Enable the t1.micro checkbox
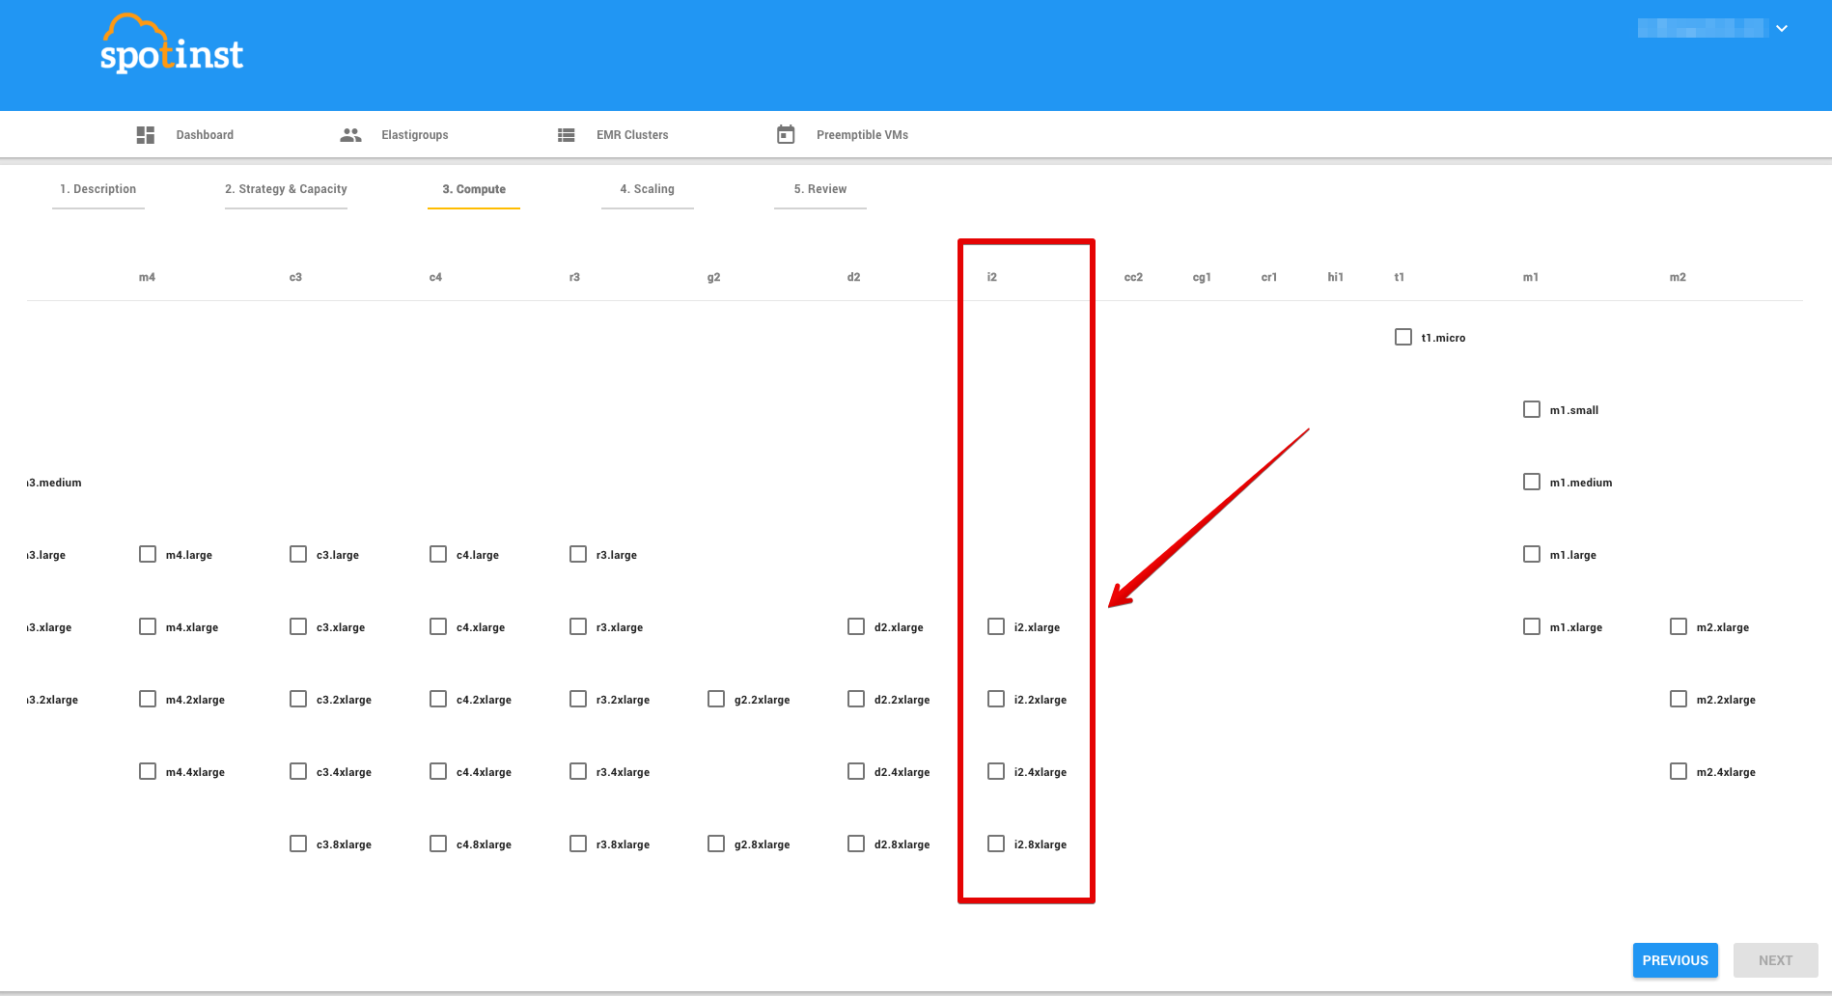The height and width of the screenshot is (996, 1832). pos(1403,337)
